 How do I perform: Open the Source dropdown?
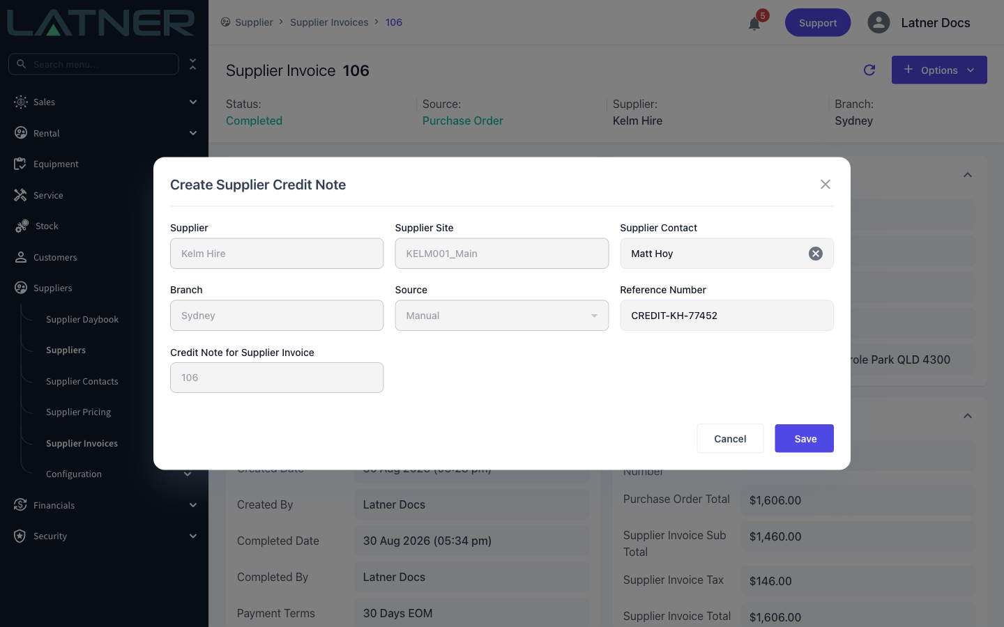click(x=502, y=316)
